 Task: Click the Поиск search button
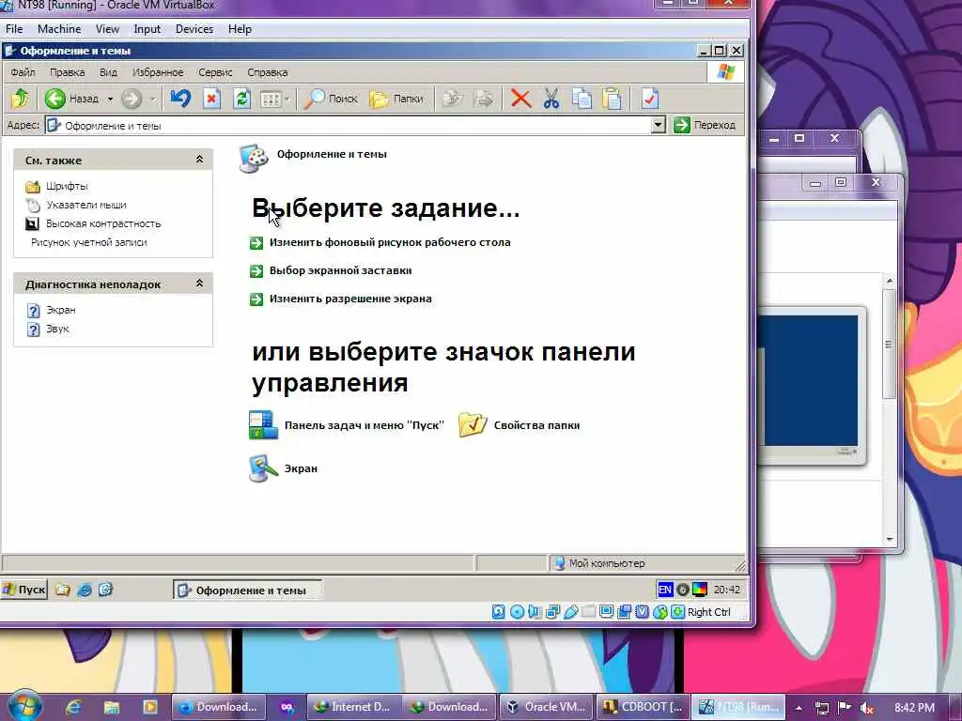[331, 98]
